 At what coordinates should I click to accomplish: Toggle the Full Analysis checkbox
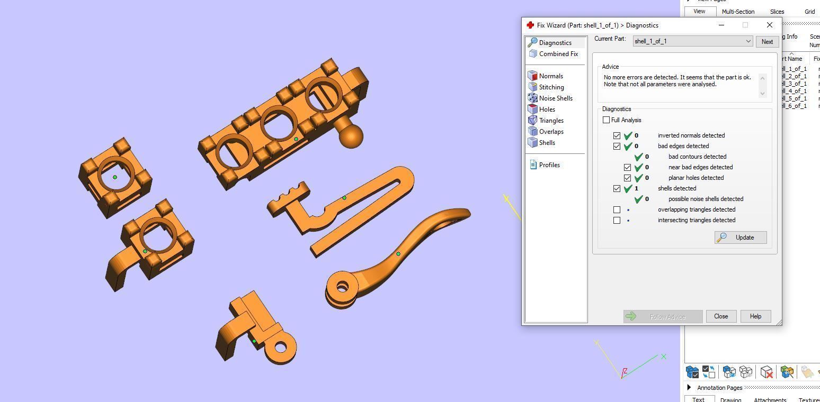coord(606,120)
